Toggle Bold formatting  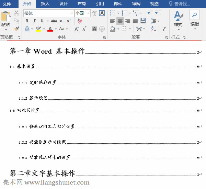27,21
